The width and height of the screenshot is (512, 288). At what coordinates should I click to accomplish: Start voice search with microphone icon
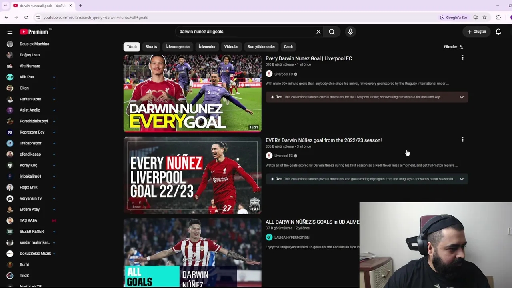tap(350, 32)
